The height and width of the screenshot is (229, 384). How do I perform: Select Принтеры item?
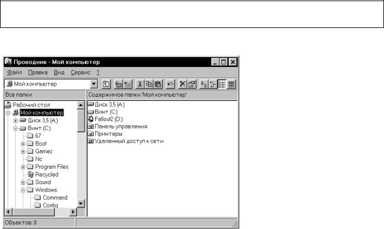pyautogui.click(x=109, y=134)
